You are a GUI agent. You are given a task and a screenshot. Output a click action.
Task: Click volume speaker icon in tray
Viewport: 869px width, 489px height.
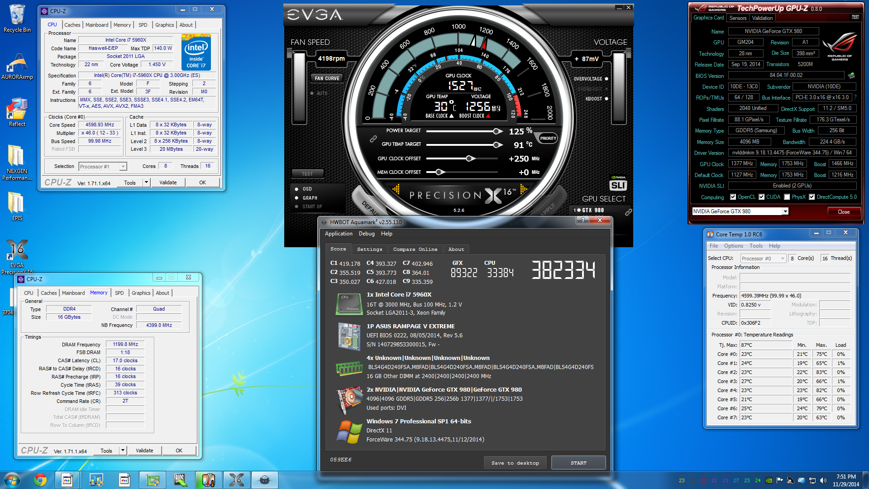[x=823, y=480]
